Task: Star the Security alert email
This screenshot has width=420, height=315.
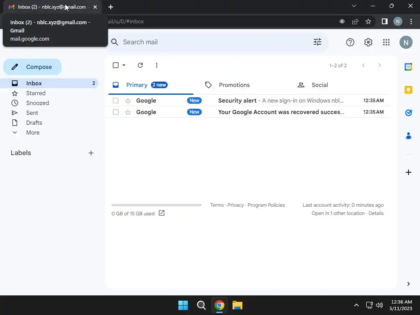Action: point(128,101)
